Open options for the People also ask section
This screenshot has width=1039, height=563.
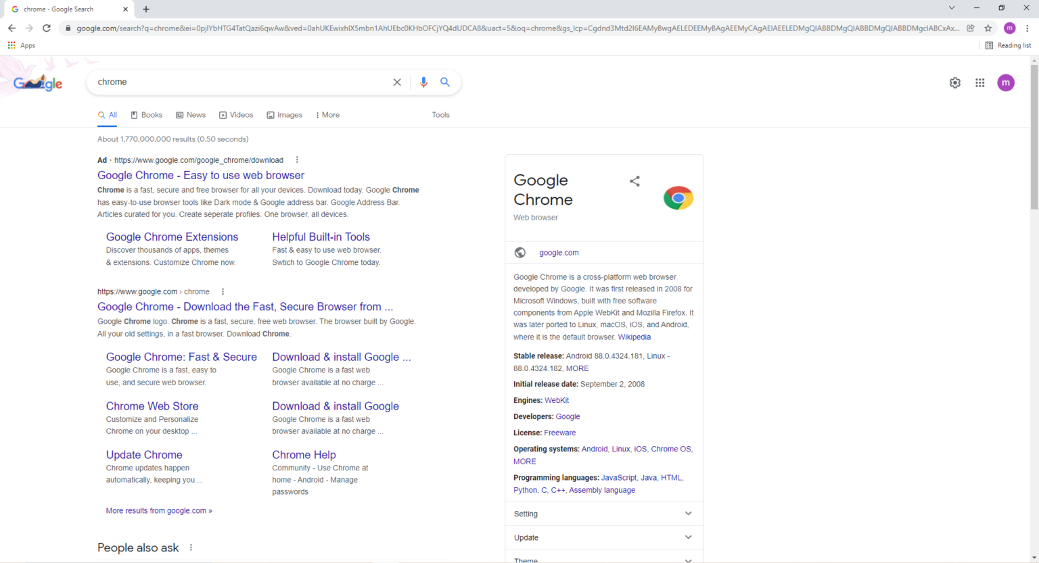click(190, 547)
